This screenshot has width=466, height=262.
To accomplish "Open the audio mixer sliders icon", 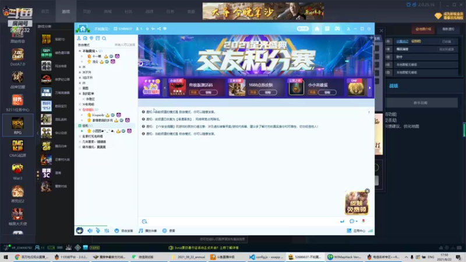I will 107,231.
